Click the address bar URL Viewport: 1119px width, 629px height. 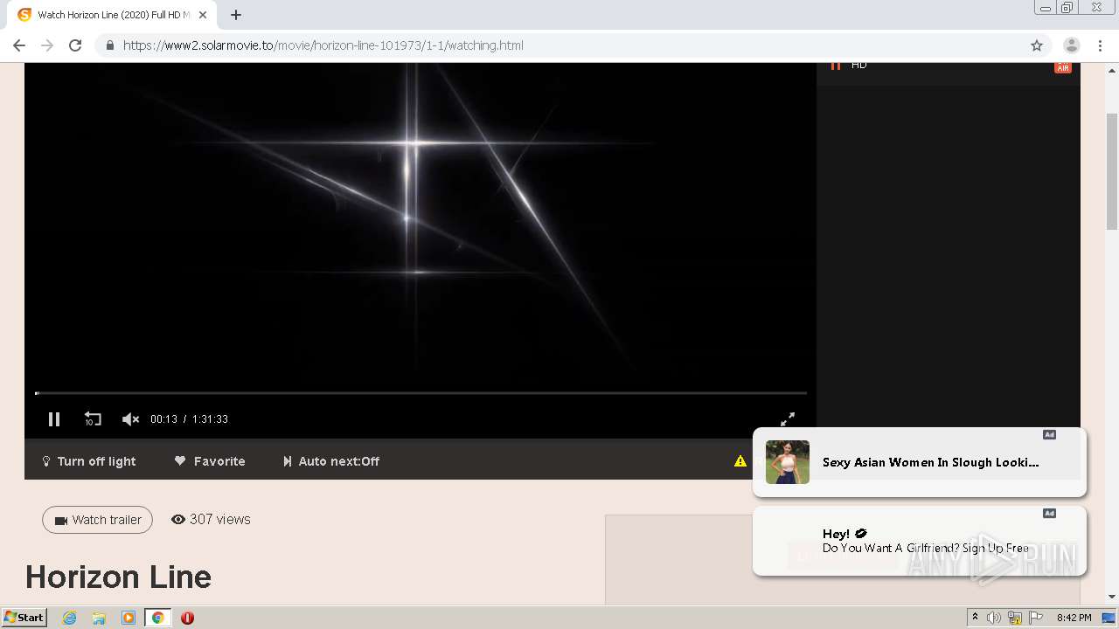(323, 45)
